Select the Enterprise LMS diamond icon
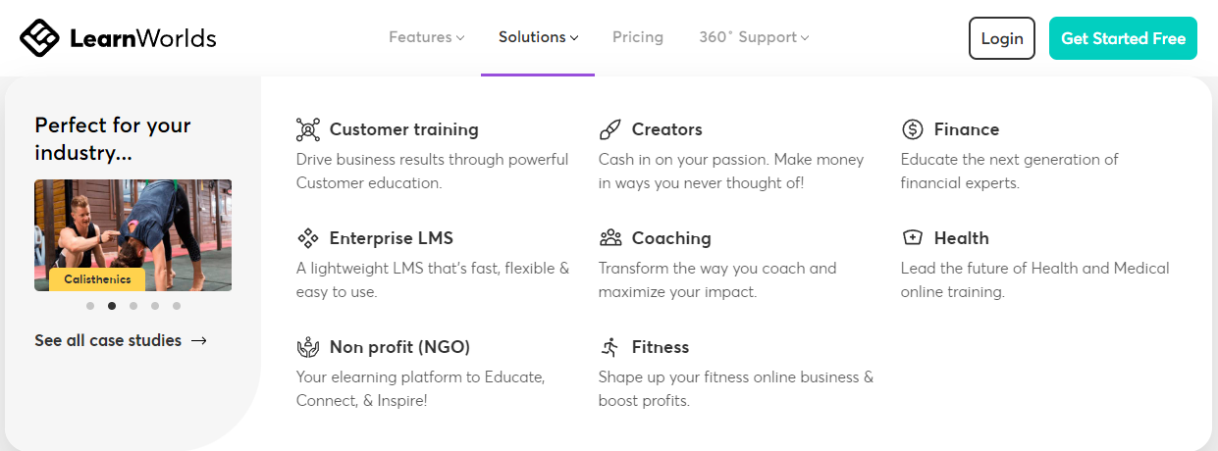This screenshot has width=1218, height=451. click(x=308, y=238)
